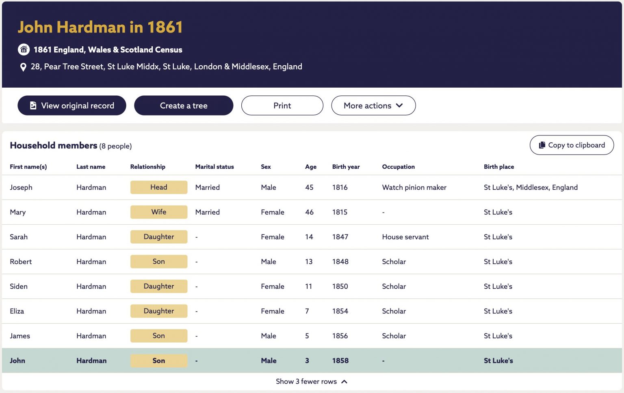The width and height of the screenshot is (624, 393).
Task: Click the 1861 England, Wales & Scotland Census title
Action: click(108, 49)
